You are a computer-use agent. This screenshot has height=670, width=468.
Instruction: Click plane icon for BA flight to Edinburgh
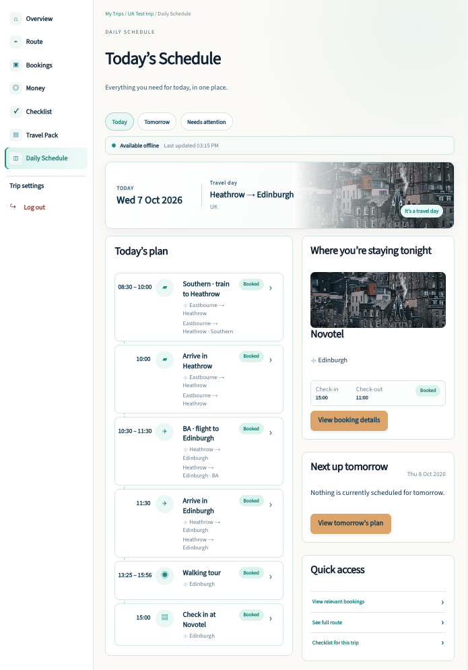(x=164, y=432)
